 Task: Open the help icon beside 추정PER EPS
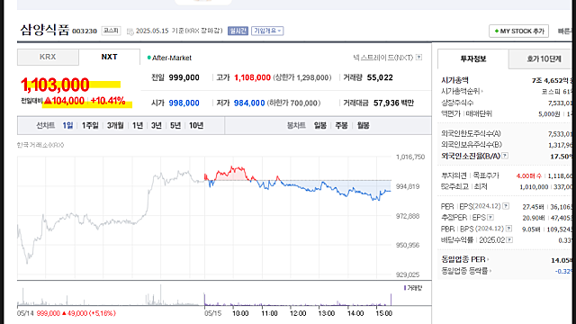click(490, 218)
